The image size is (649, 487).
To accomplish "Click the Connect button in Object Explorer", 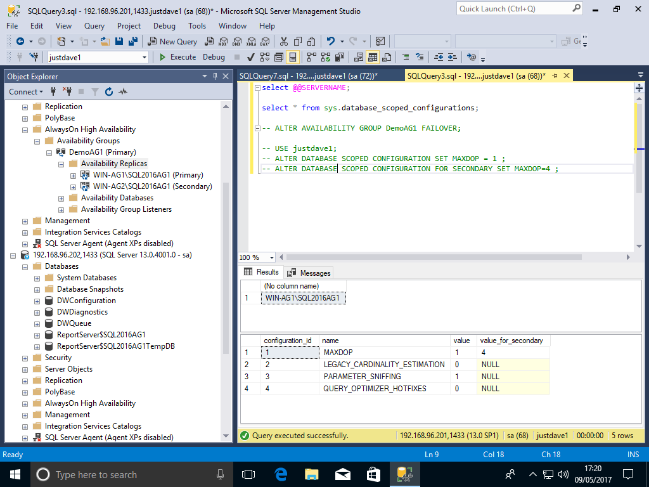I will [x=23, y=92].
